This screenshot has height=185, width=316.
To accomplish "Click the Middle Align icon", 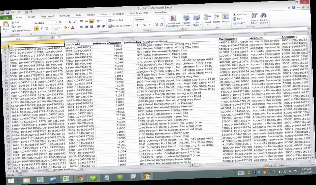I will tap(87, 21).
